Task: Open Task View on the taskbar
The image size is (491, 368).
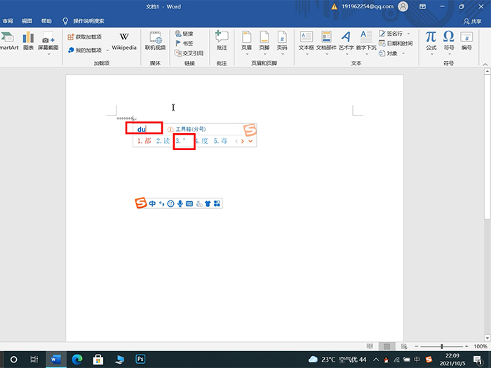Action: click(x=34, y=359)
